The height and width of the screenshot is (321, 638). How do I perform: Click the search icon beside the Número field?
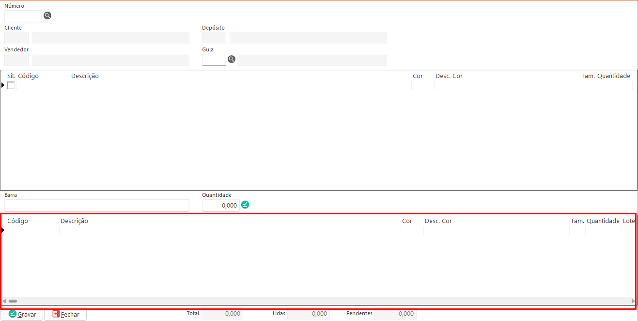click(x=47, y=16)
